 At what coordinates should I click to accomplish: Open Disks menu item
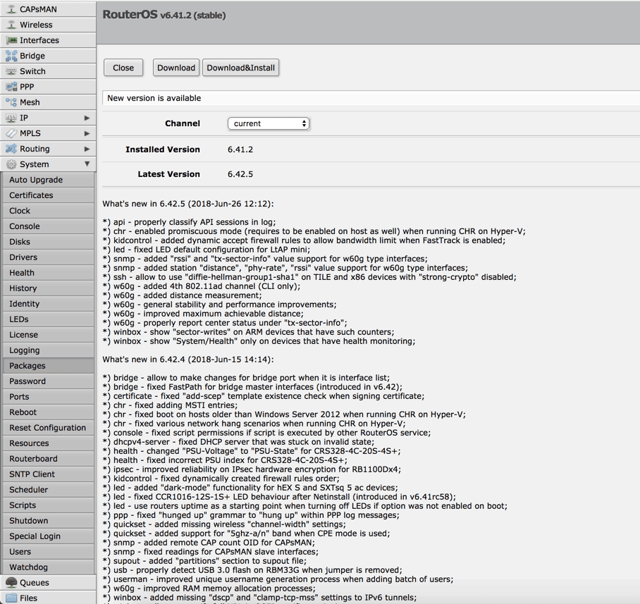[x=48, y=242]
